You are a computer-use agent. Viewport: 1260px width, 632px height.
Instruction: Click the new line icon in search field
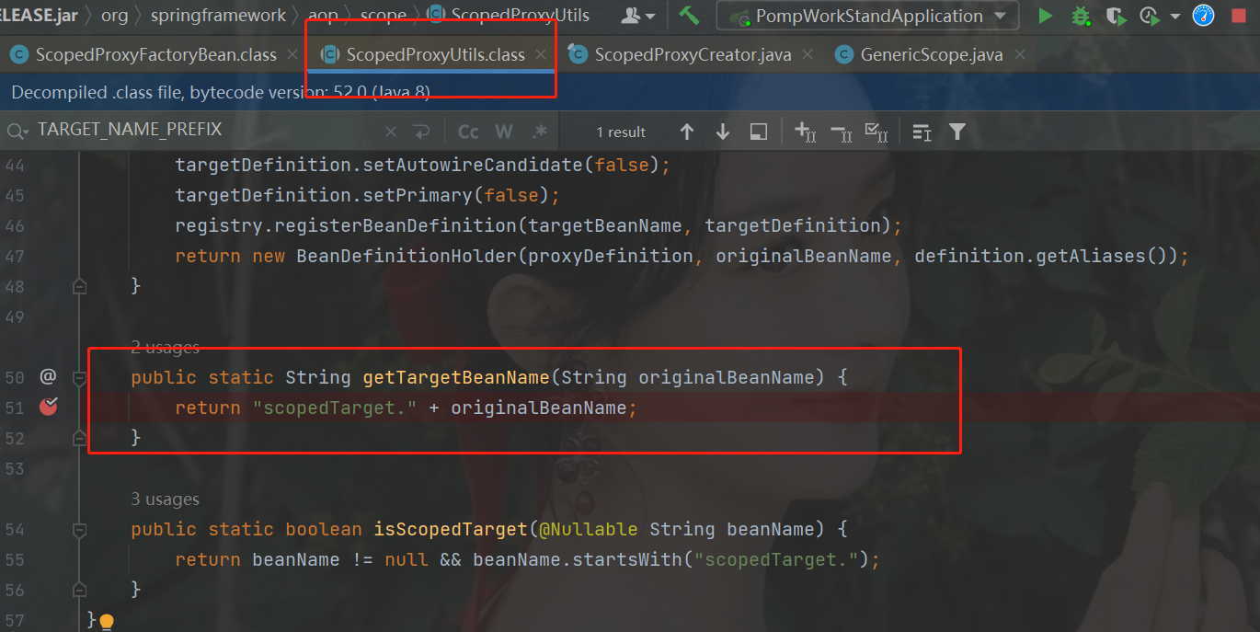[x=421, y=132]
